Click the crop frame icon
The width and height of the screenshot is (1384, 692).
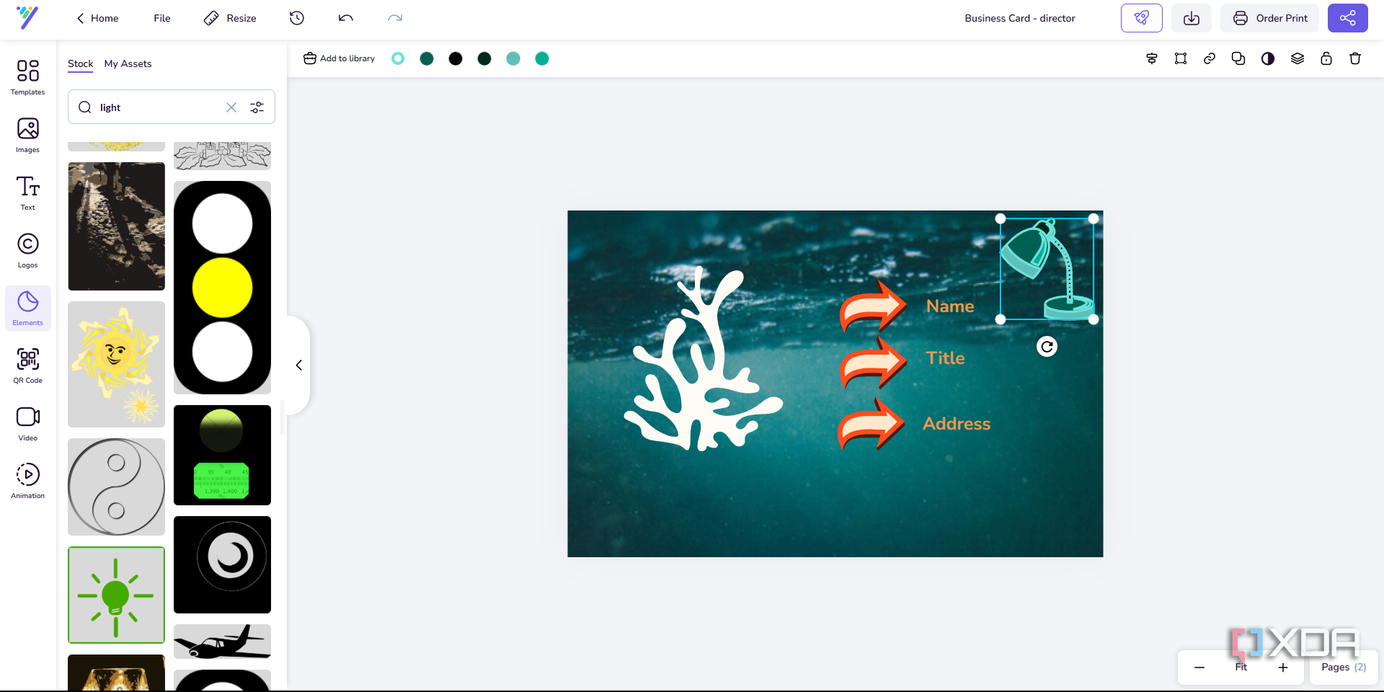[x=1181, y=58]
